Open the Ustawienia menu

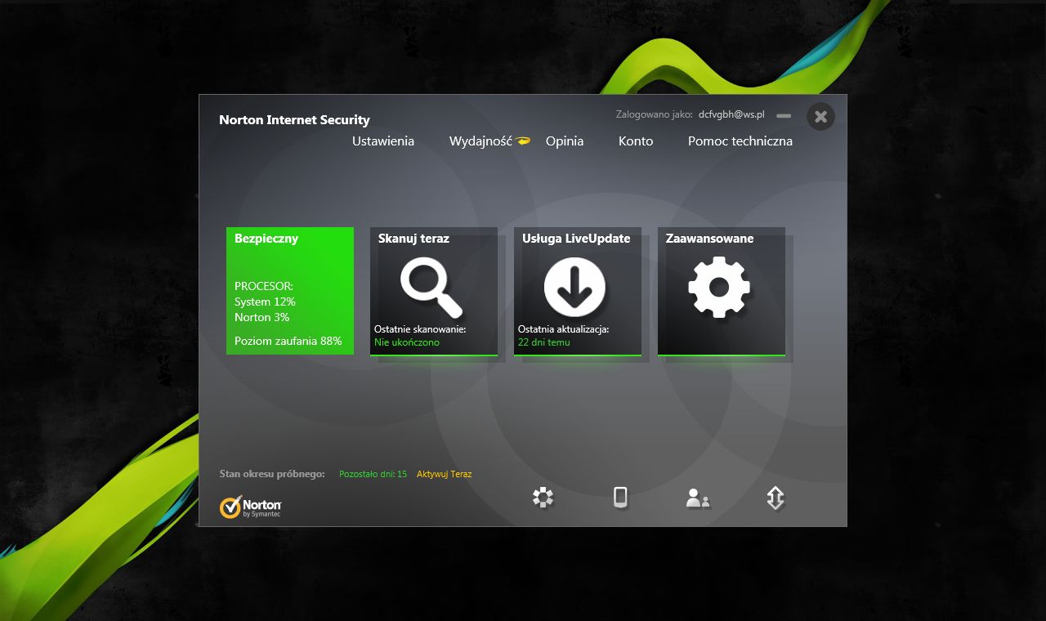point(383,141)
